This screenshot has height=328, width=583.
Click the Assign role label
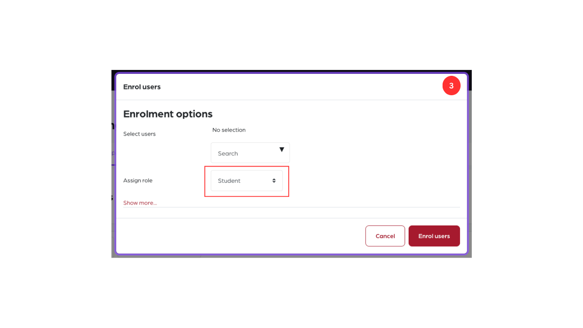138,181
